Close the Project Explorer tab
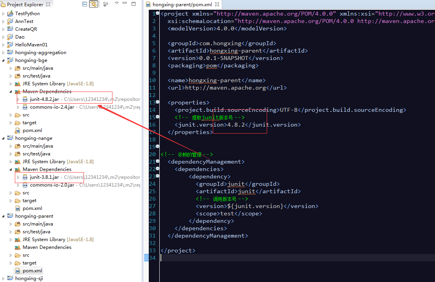The width and height of the screenshot is (435, 282). coord(48,4)
